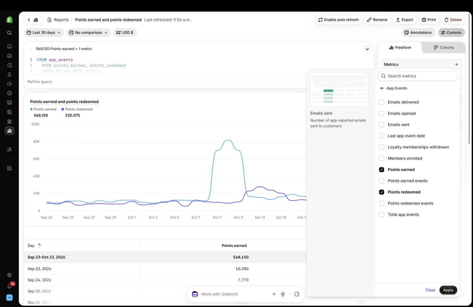This screenshot has width=473, height=307.
Task: Click Enable auto refresh
Action: click(338, 20)
